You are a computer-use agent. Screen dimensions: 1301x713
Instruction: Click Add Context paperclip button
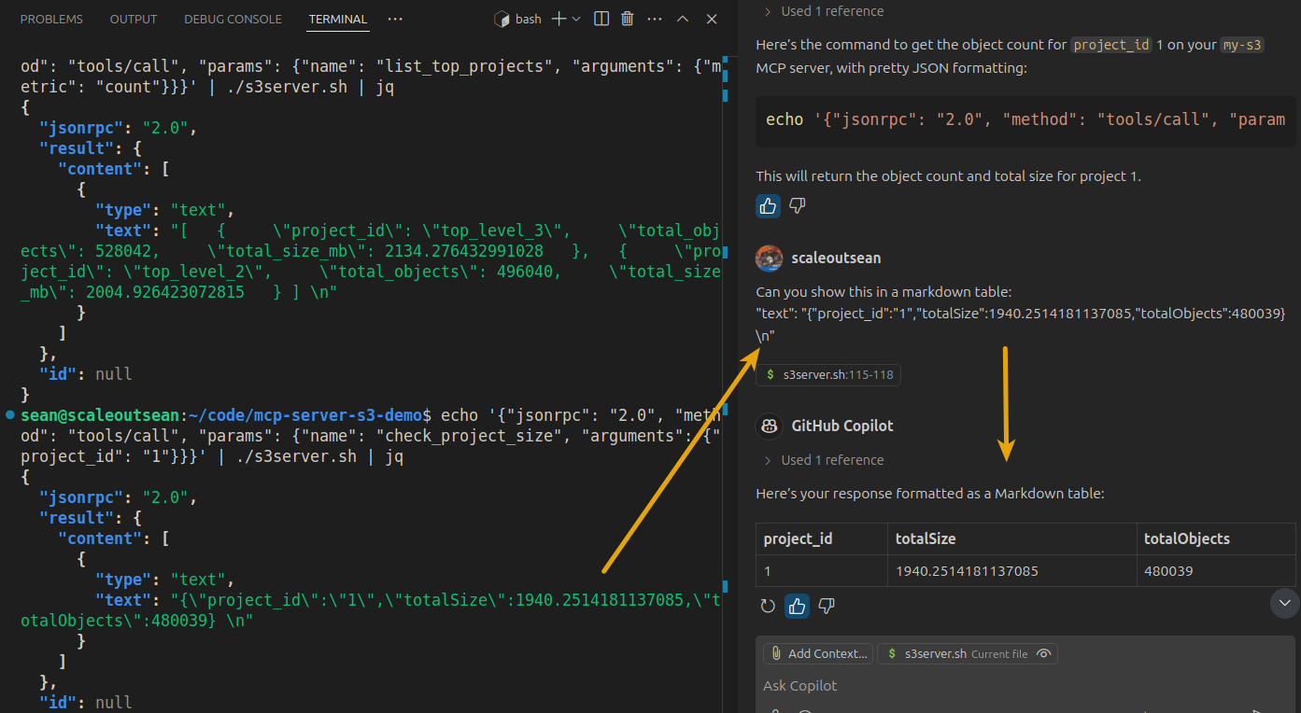[x=817, y=653]
